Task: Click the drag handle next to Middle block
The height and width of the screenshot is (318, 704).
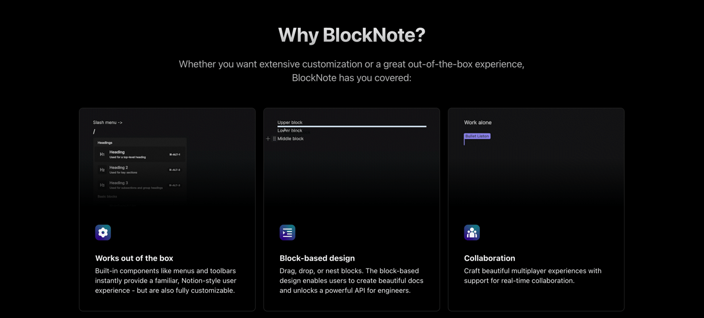Action: coord(274,139)
